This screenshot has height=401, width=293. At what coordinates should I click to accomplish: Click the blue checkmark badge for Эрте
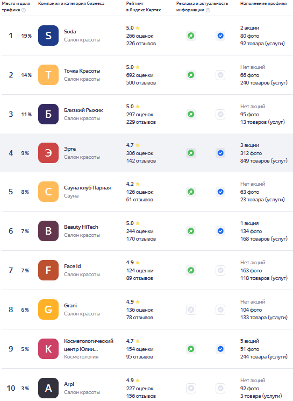click(x=220, y=153)
